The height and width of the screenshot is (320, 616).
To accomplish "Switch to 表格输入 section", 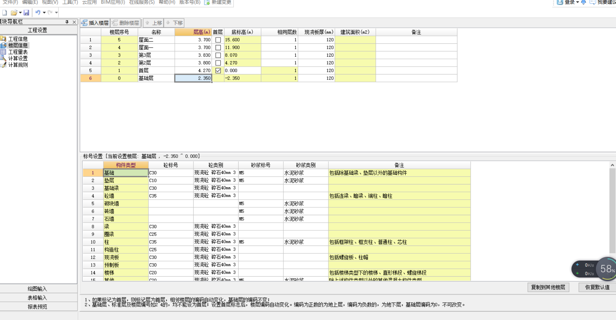I will coord(38,298).
